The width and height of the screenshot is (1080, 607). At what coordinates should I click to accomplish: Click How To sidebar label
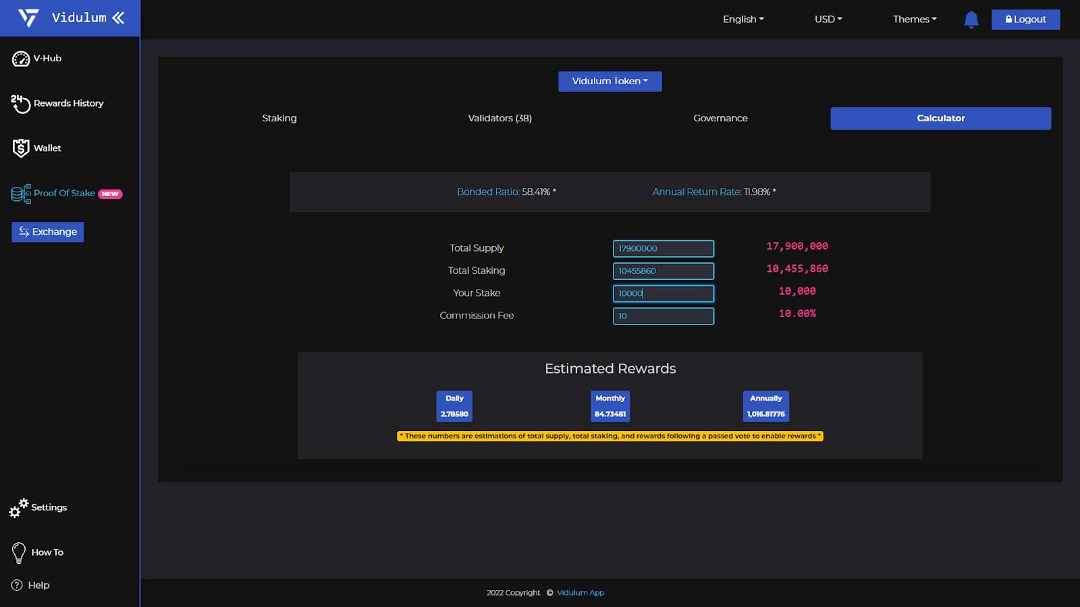click(47, 552)
